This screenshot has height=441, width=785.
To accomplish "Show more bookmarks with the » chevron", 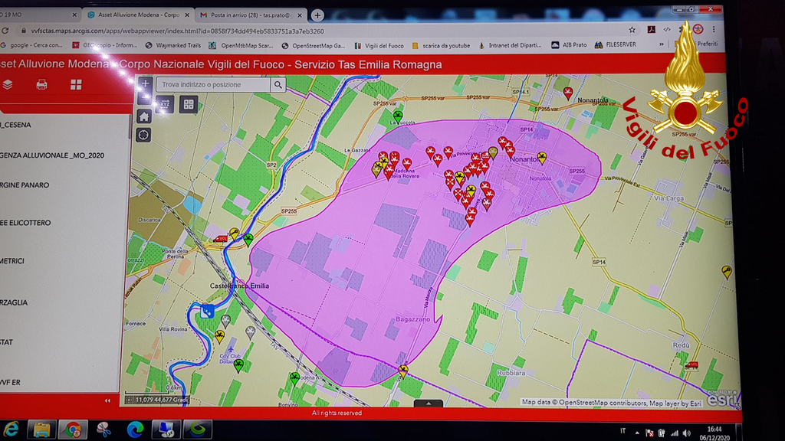I will click(662, 44).
